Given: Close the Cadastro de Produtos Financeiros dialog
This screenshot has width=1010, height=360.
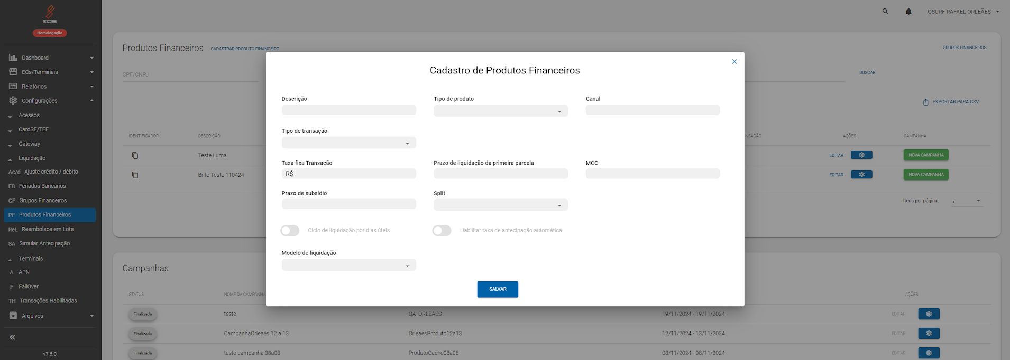Looking at the screenshot, I should coord(734,62).
